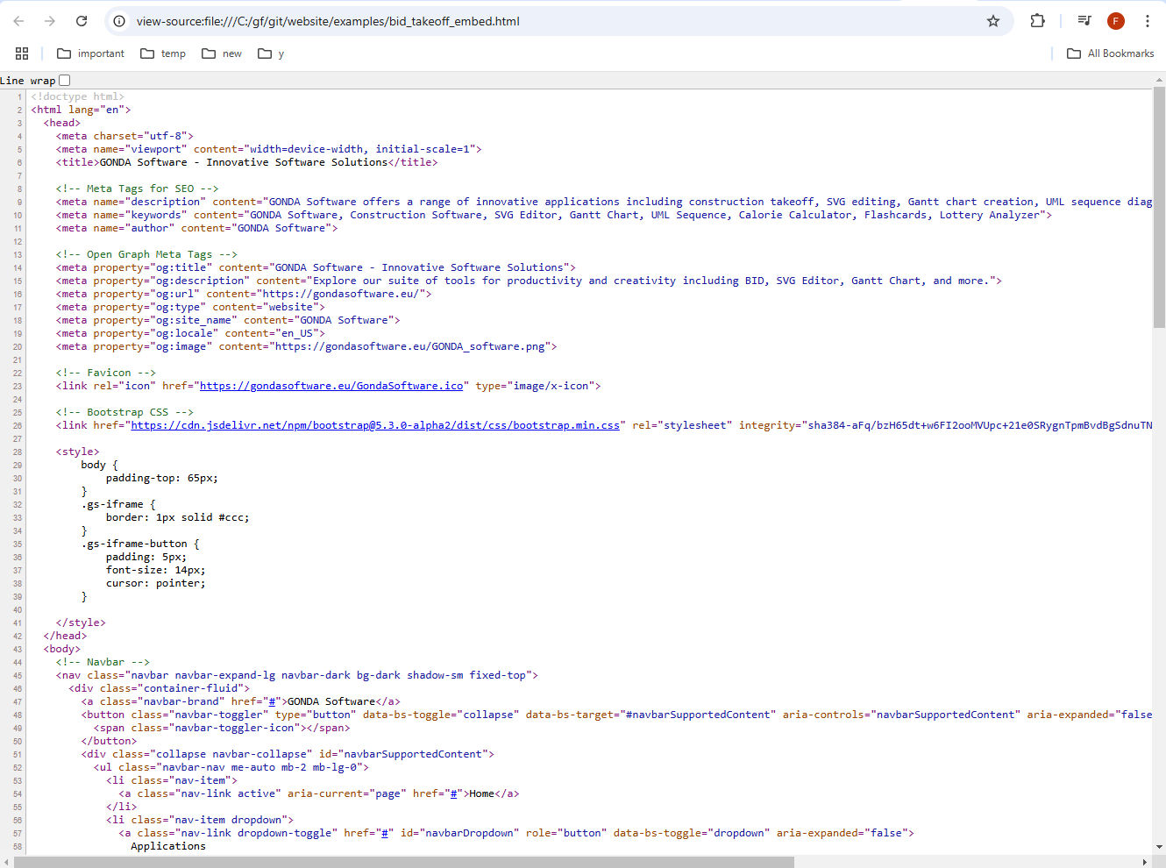This screenshot has width=1166, height=868.
Task: Open the 'important' bookmarks folder
Action: point(91,53)
